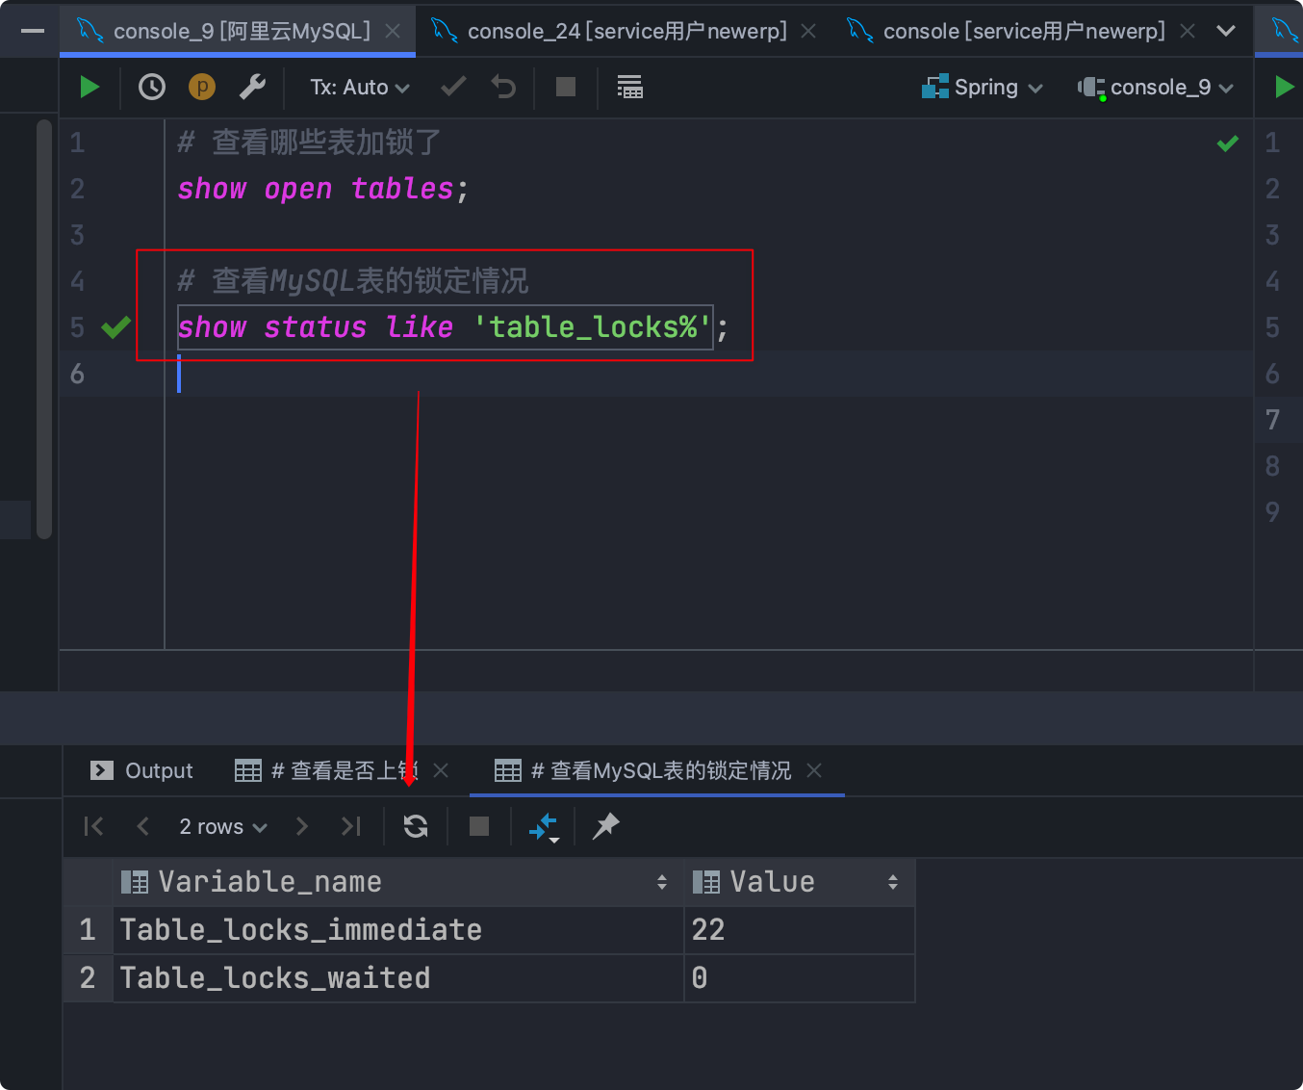Pin the result tab
The height and width of the screenshot is (1090, 1303).
pyautogui.click(x=606, y=826)
